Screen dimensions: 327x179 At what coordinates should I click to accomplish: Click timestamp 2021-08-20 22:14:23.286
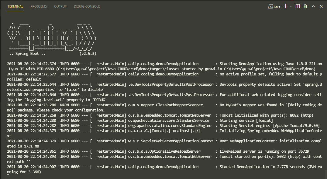tap(32, 105)
